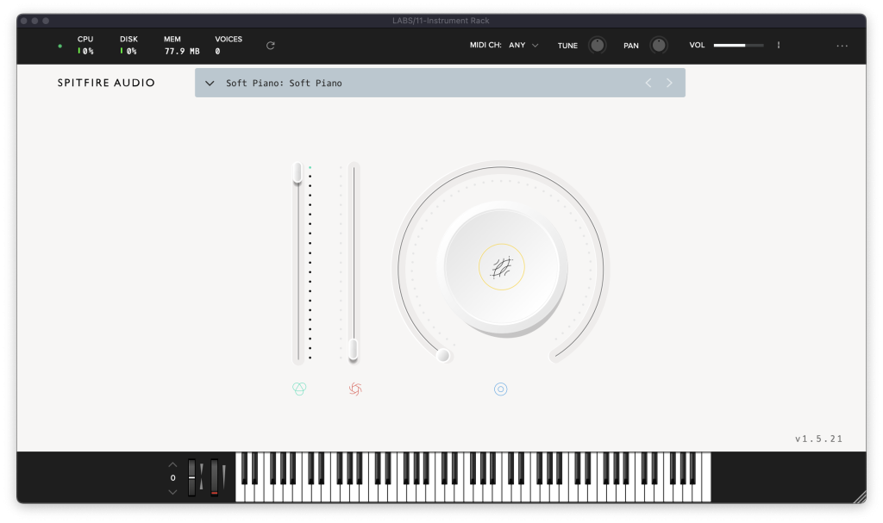Click the vertical dots icon beside VOL slider

coord(779,46)
